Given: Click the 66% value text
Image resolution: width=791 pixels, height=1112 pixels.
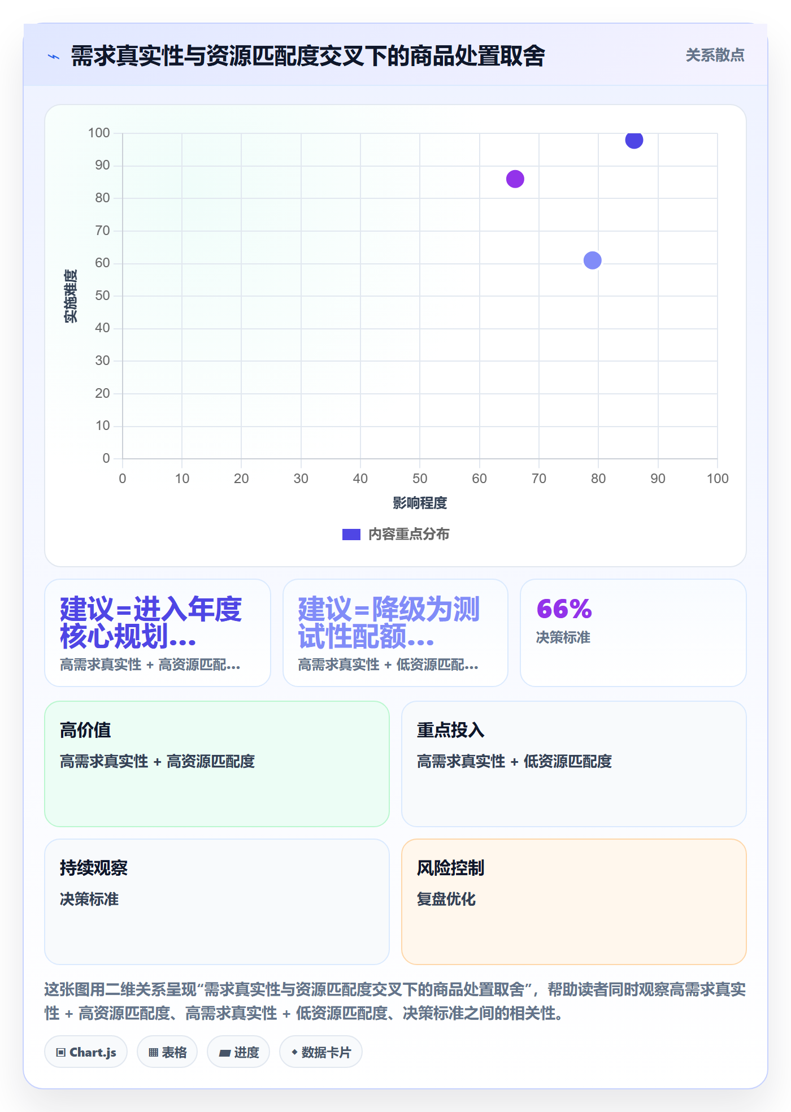Looking at the screenshot, I should [x=564, y=609].
